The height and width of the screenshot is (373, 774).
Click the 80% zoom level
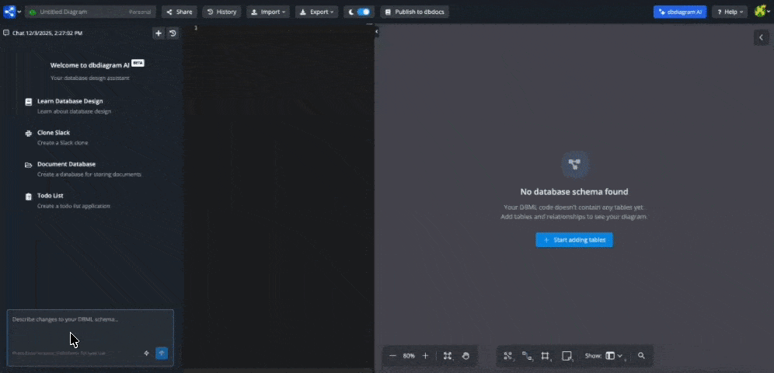click(x=409, y=356)
